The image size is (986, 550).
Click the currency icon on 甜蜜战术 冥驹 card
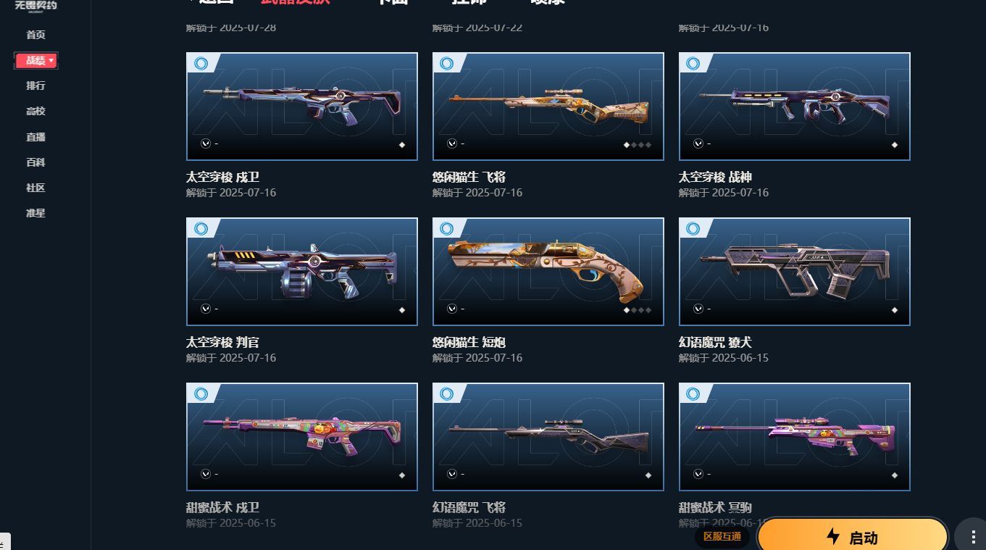pos(698,474)
